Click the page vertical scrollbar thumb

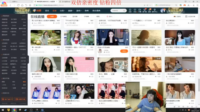[199, 85]
